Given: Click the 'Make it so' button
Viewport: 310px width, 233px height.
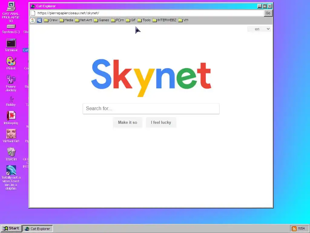Looking at the screenshot, I should click(127, 123).
